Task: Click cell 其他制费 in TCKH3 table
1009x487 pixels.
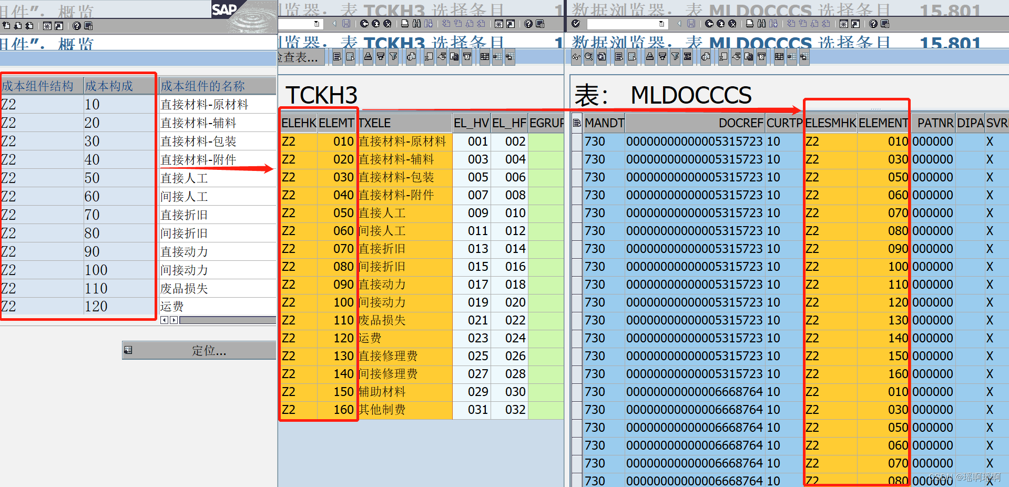Action: click(x=404, y=410)
